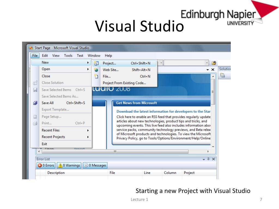Open the Test menu
This screenshot has height=209, width=279.
coord(80,56)
